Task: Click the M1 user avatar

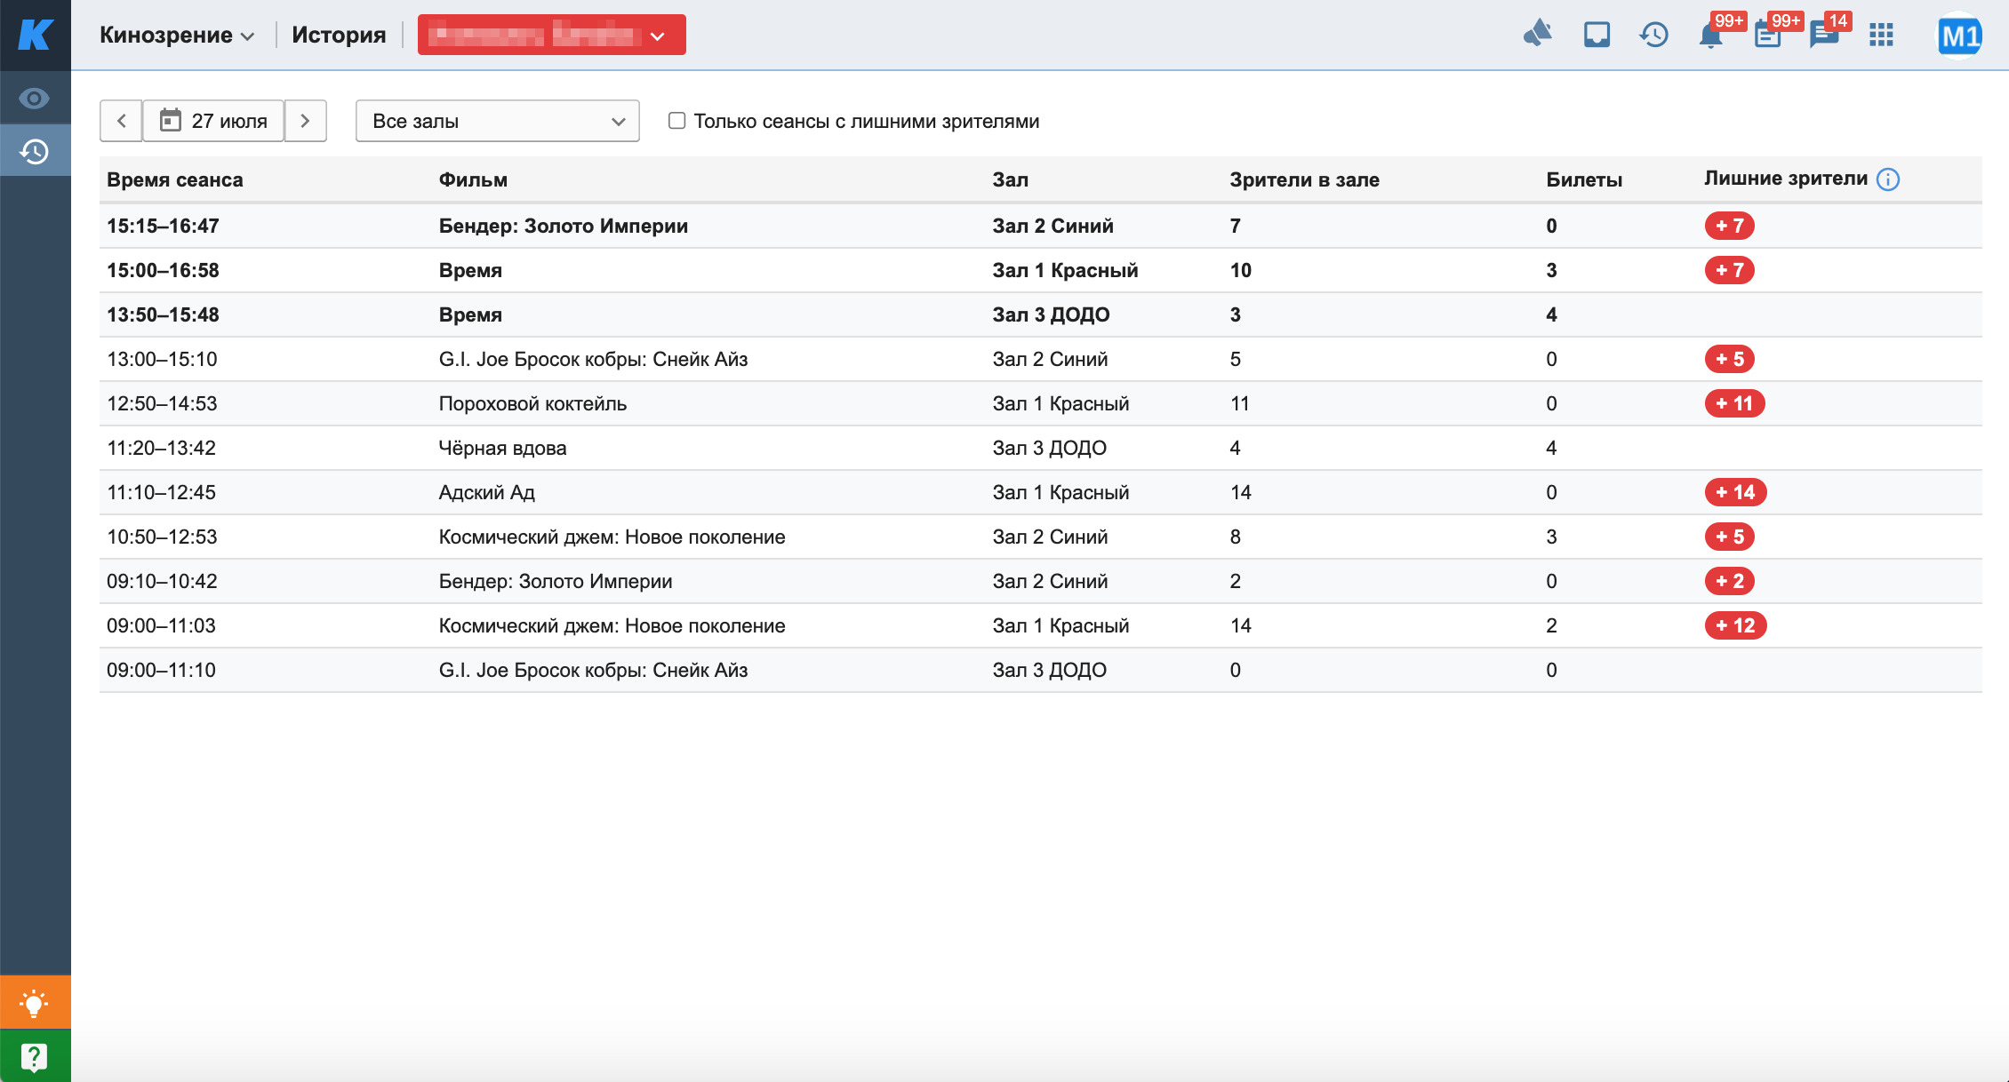Action: click(1959, 36)
